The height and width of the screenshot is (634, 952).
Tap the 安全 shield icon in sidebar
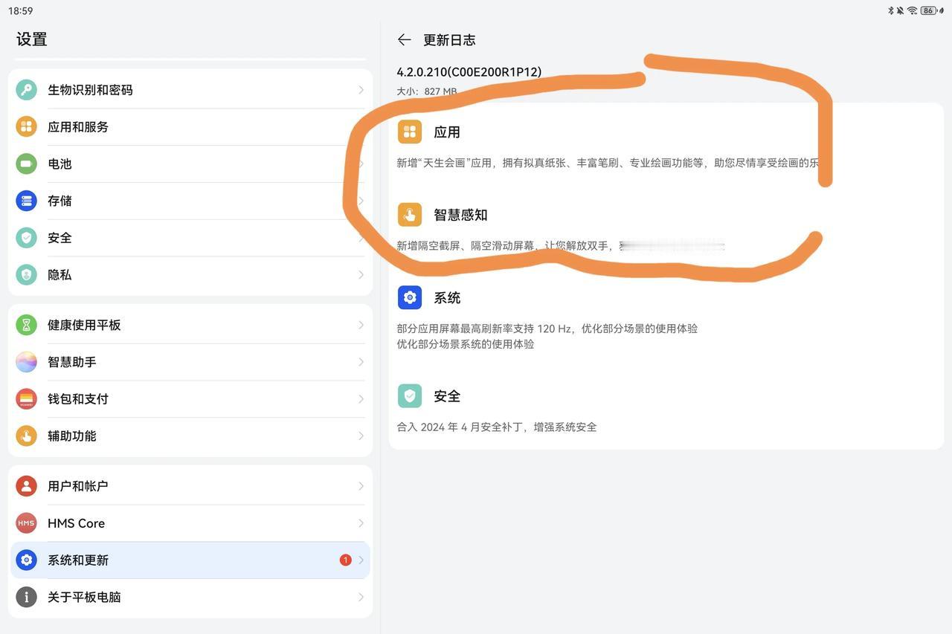click(26, 238)
